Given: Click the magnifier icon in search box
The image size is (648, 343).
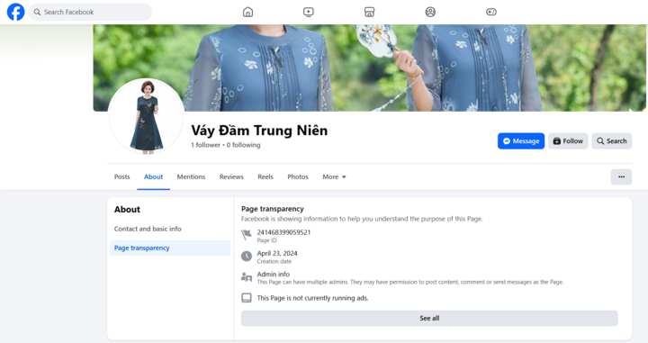Looking at the screenshot, I should [x=37, y=12].
